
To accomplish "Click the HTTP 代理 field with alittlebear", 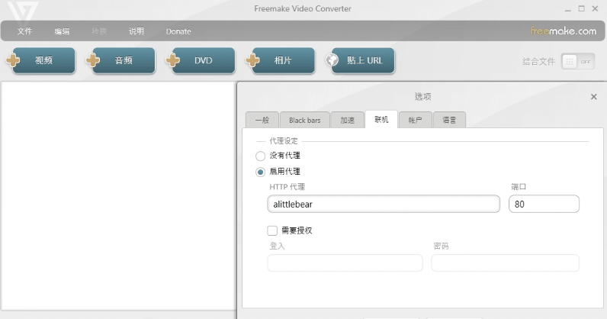I will [384, 204].
